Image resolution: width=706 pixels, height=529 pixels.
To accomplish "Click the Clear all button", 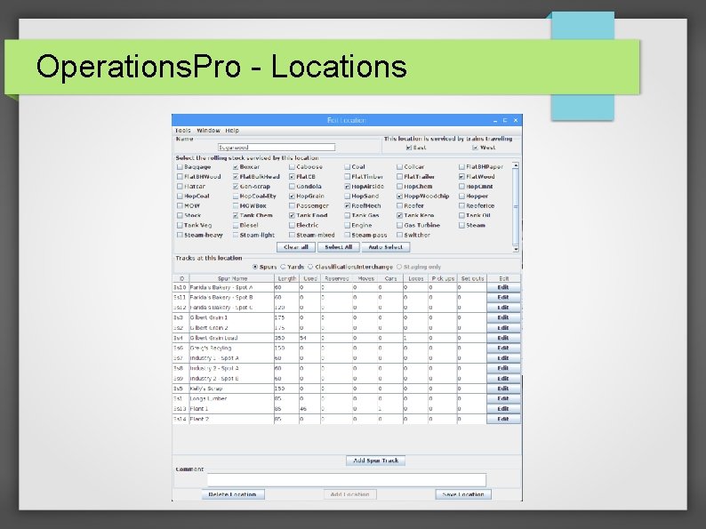I will [296, 247].
